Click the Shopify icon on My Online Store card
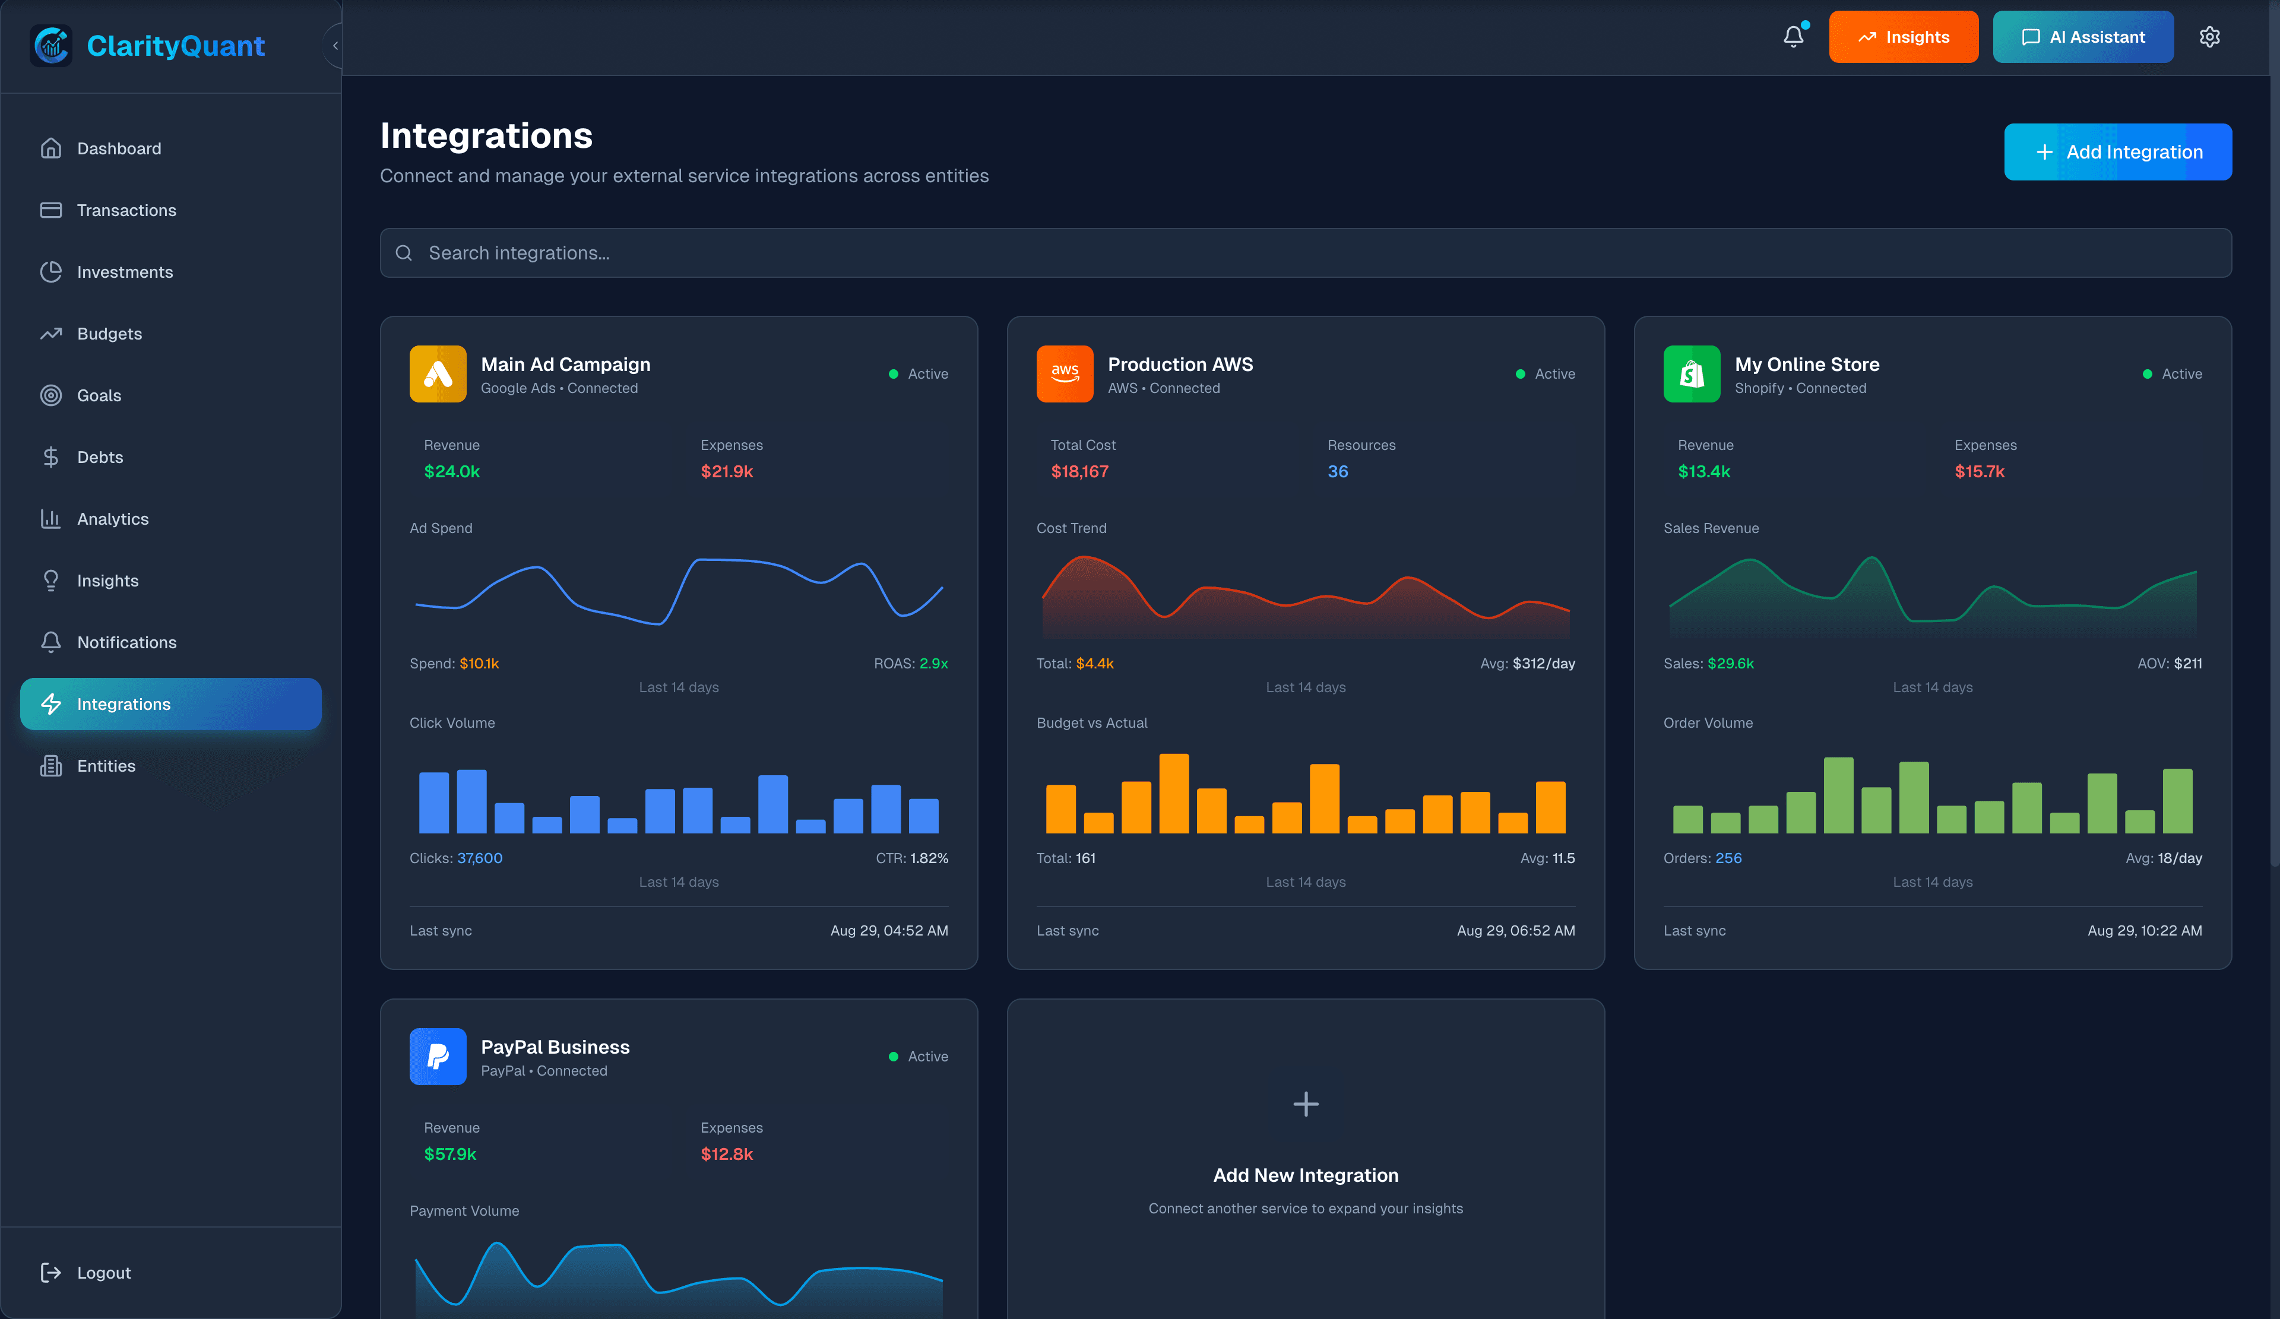Screen dimensions: 2280x1319 pos(1691,373)
